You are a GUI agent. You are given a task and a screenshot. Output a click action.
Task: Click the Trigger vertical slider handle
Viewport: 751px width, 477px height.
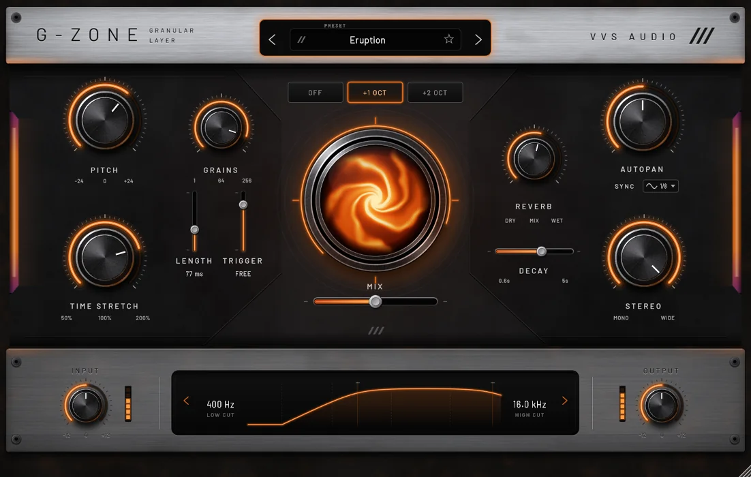coord(243,204)
